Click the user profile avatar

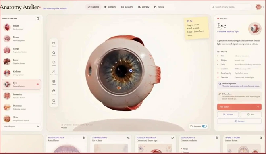[258, 7]
